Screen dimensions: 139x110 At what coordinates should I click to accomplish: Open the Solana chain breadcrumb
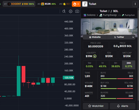[90, 15]
